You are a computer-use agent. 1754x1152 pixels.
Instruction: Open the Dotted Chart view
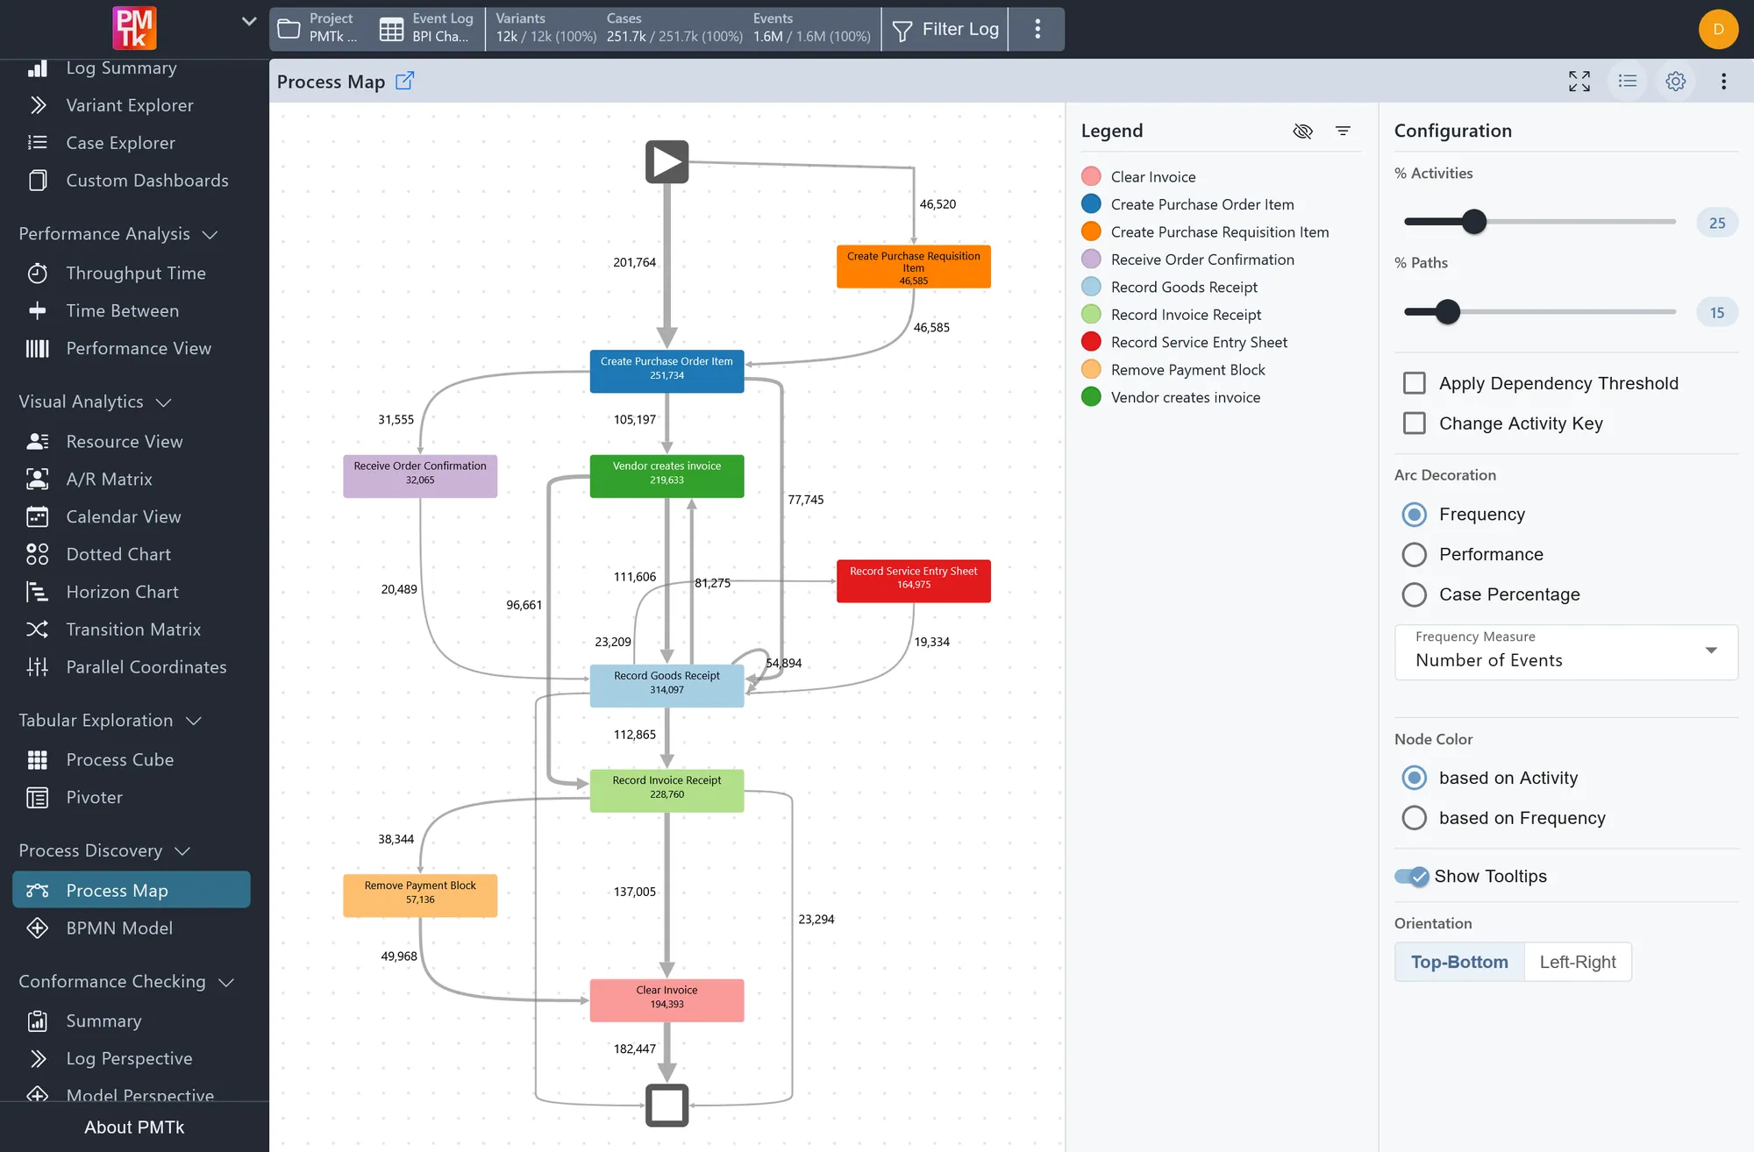coord(118,555)
